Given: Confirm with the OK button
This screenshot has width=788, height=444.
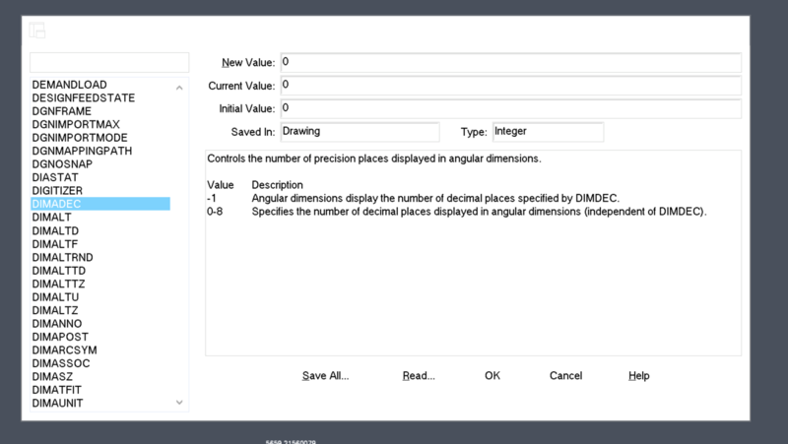Looking at the screenshot, I should pos(492,375).
